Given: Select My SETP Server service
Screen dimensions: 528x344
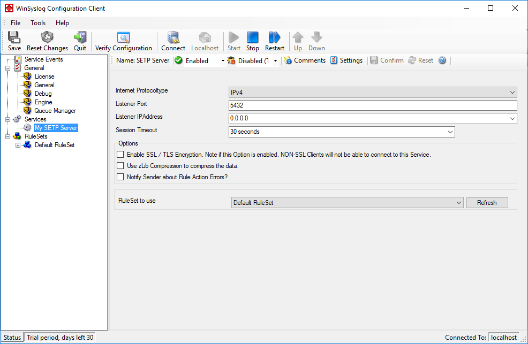Looking at the screenshot, I should 56,128.
